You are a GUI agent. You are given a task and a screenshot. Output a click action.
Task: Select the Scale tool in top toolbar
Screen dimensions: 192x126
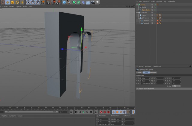[x=12, y=2]
